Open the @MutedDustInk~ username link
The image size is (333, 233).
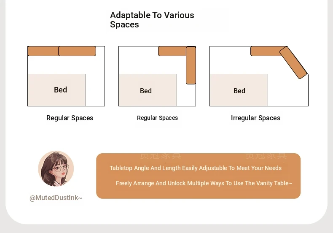pos(56,198)
